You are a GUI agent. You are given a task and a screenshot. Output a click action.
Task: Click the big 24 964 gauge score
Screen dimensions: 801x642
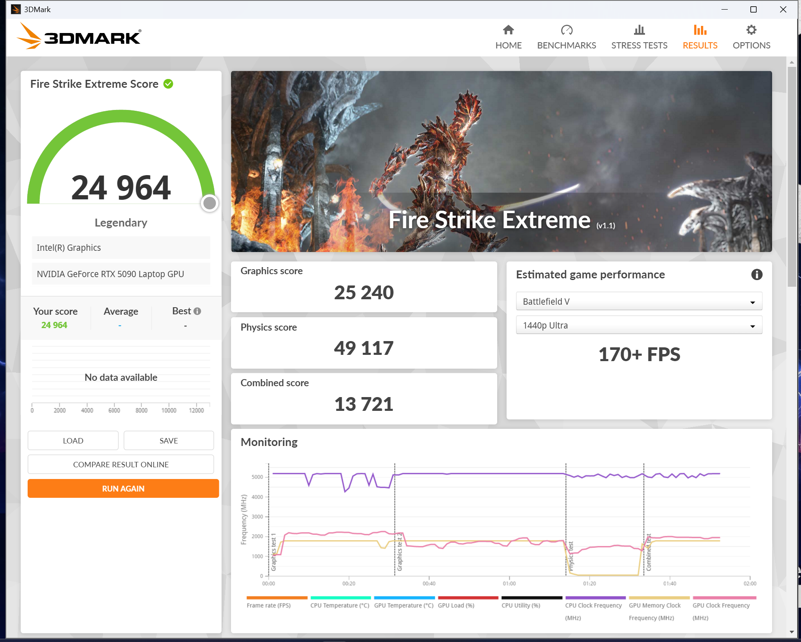121,188
